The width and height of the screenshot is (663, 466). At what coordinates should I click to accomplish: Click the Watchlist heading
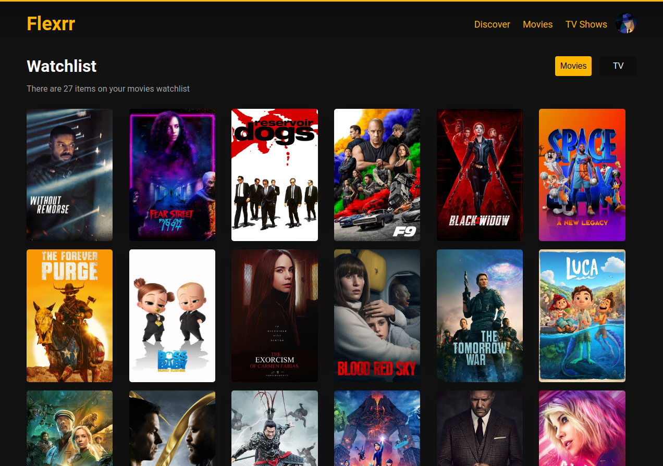(x=62, y=66)
